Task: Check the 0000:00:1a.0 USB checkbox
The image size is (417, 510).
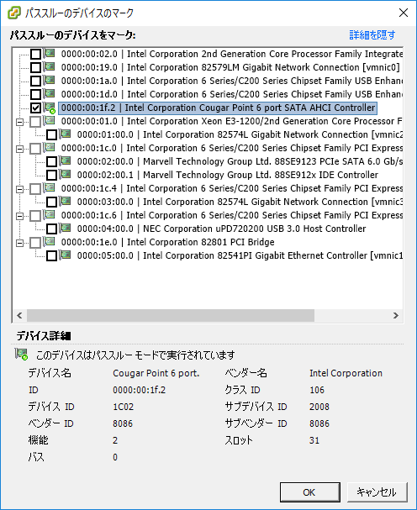Action: (x=35, y=81)
